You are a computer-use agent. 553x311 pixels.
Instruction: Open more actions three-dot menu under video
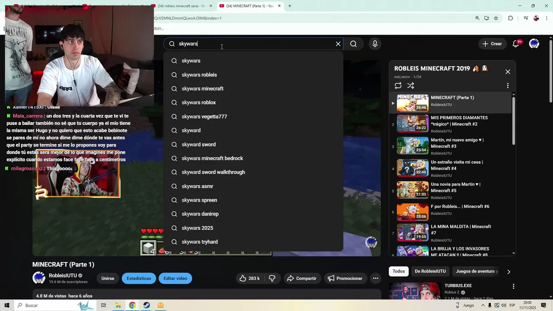point(376,279)
